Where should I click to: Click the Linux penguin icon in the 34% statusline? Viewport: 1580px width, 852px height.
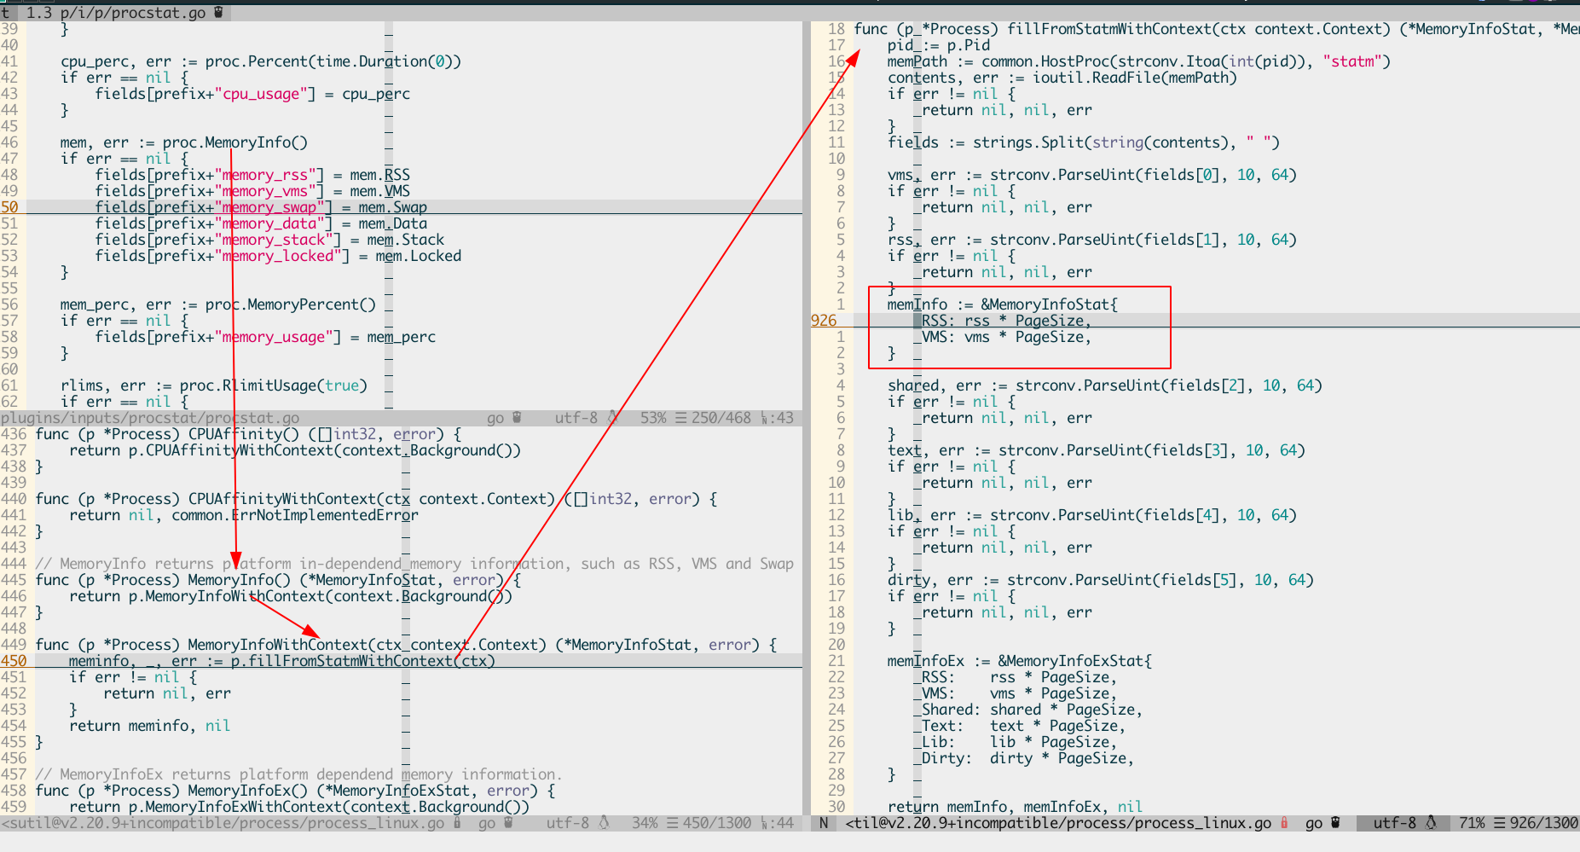coord(604,823)
